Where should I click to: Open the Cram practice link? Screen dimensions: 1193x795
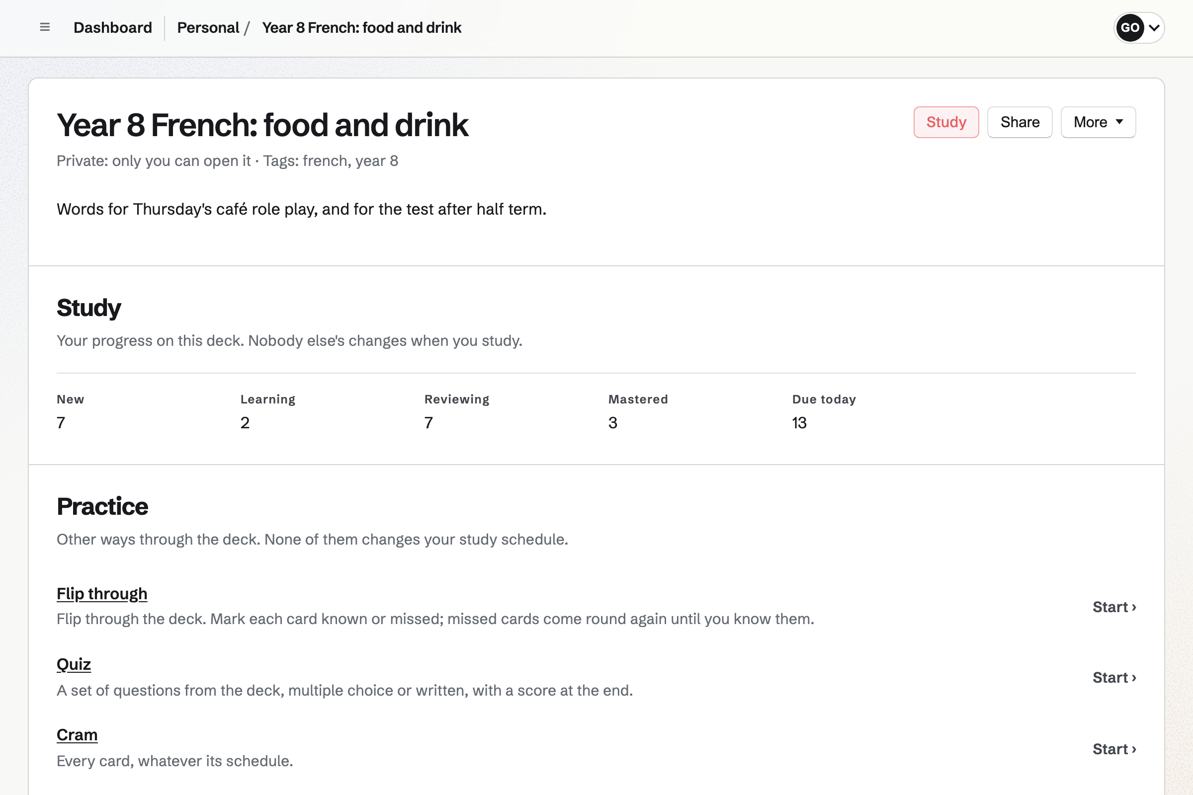click(77, 735)
